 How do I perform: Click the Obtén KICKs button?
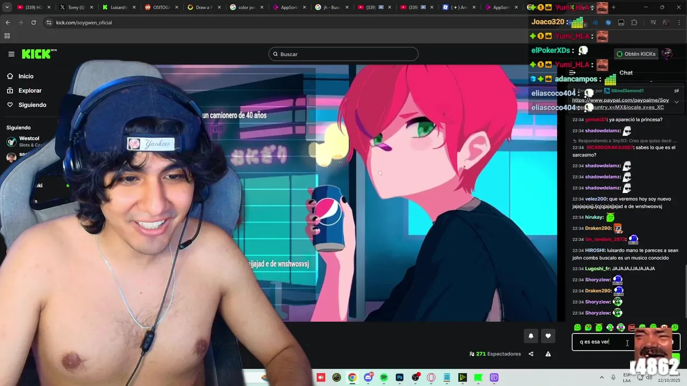636,54
